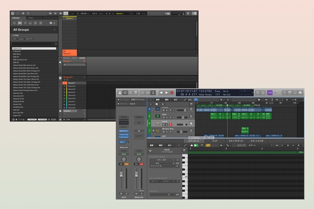Toggle user content icon in Maschine Library

click(x=54, y=23)
